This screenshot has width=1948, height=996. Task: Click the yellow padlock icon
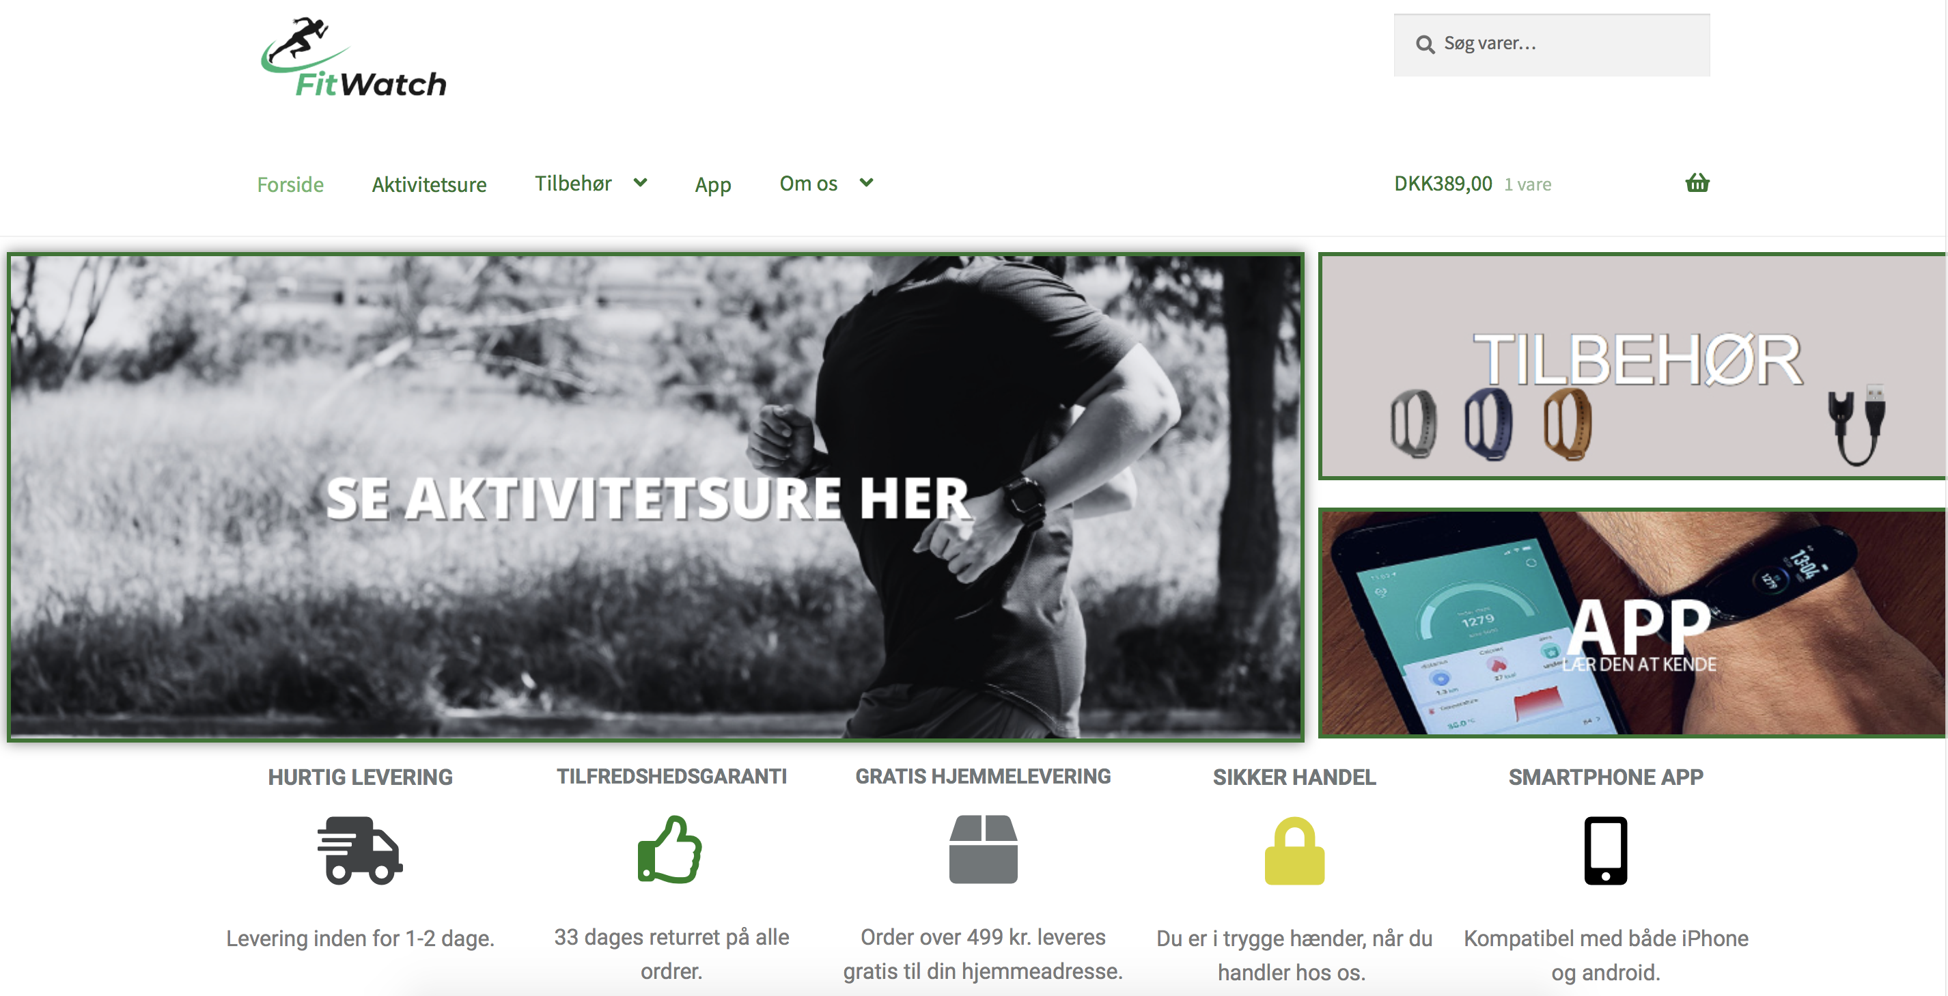(x=1294, y=850)
